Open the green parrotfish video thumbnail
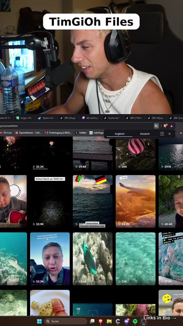Screen dimensions: 183x326 coord(93,259)
